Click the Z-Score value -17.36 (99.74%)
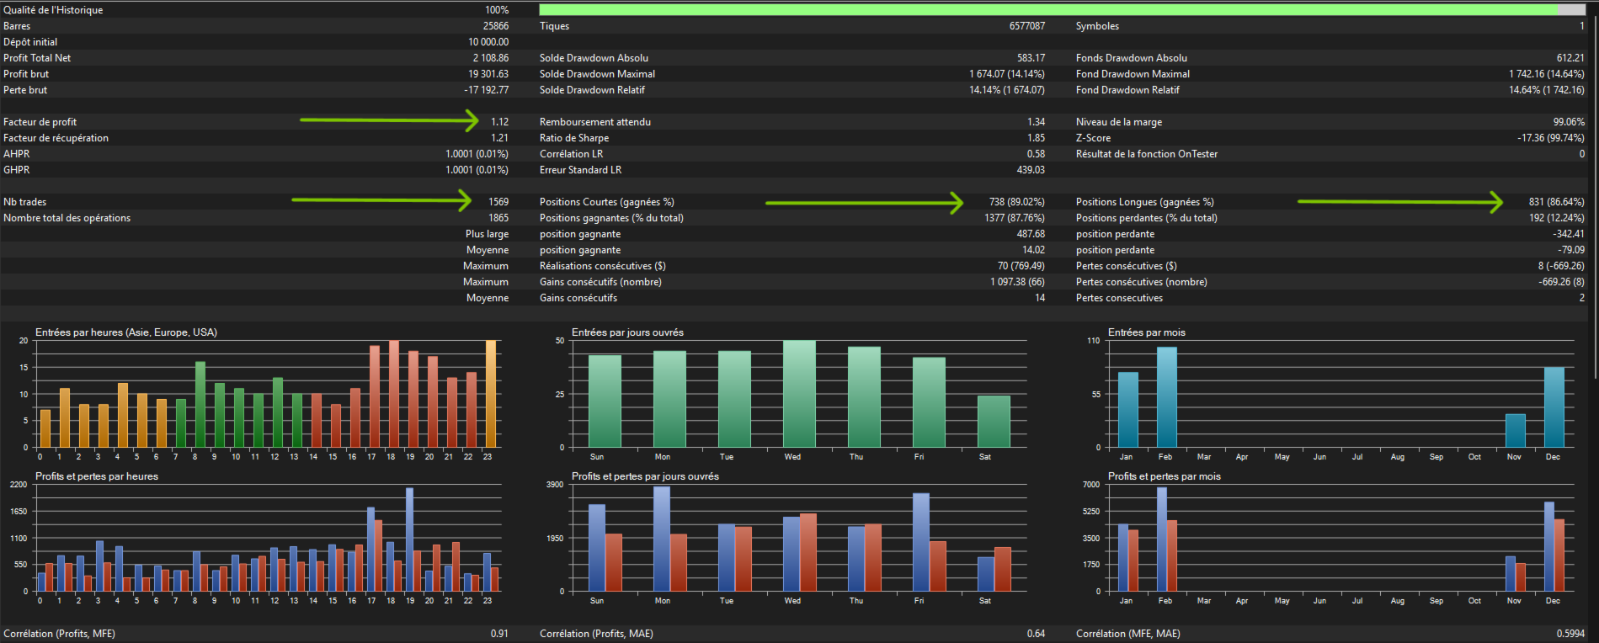The height and width of the screenshot is (643, 1599). pos(1550,138)
